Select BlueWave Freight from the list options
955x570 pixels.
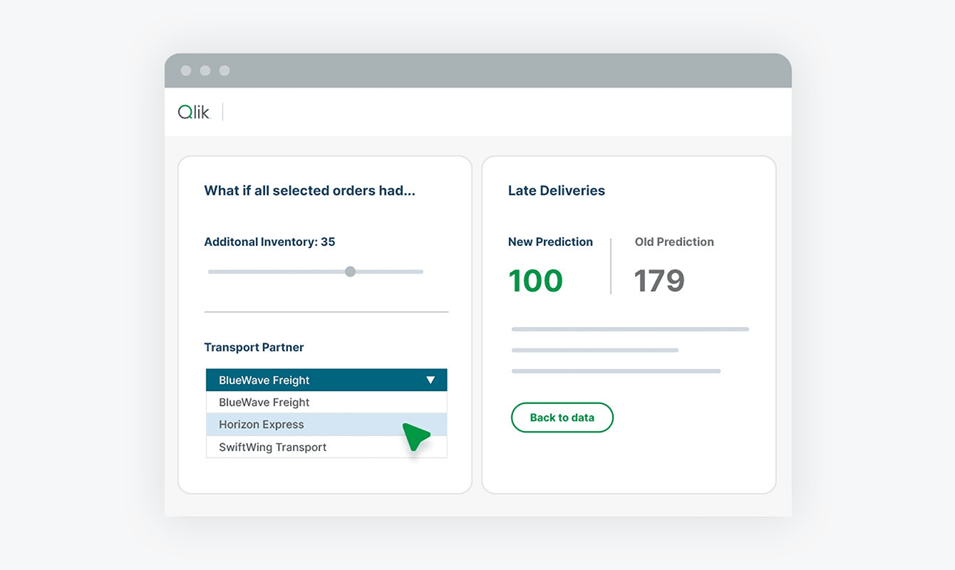(264, 403)
